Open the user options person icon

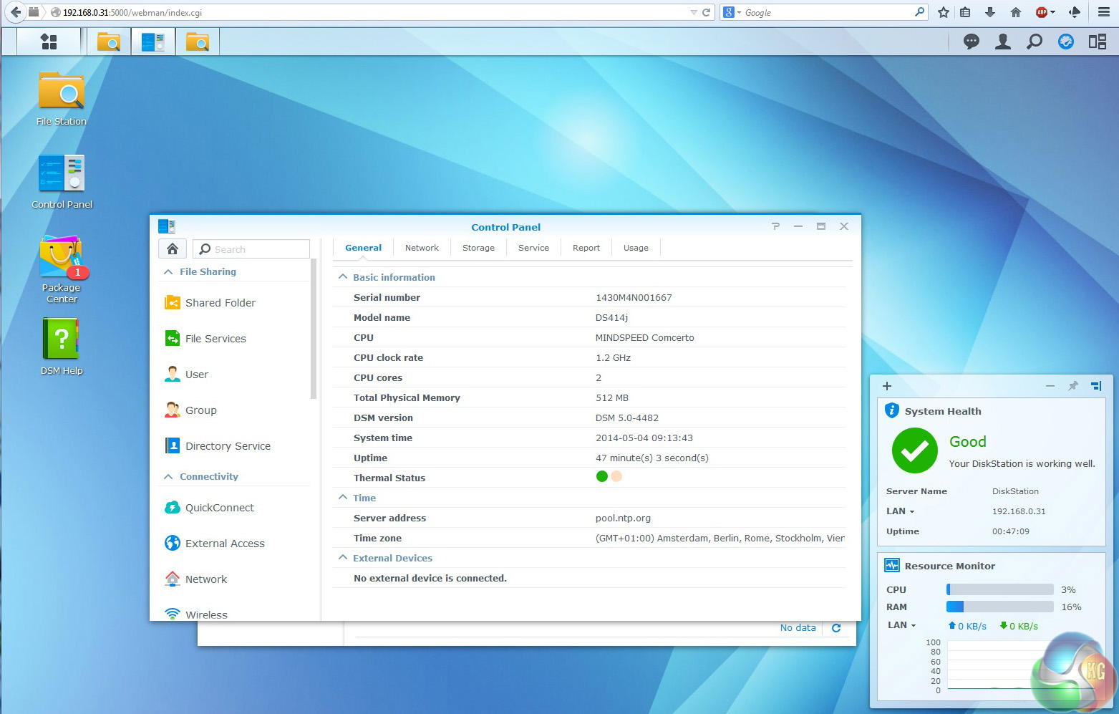tap(1002, 42)
